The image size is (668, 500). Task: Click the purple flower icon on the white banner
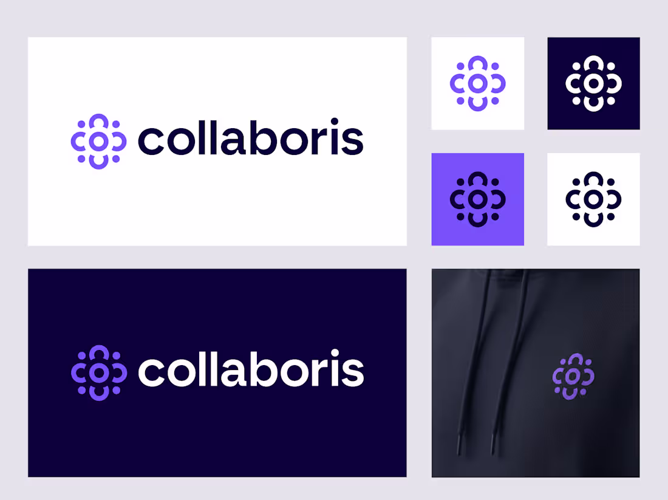[98, 142]
